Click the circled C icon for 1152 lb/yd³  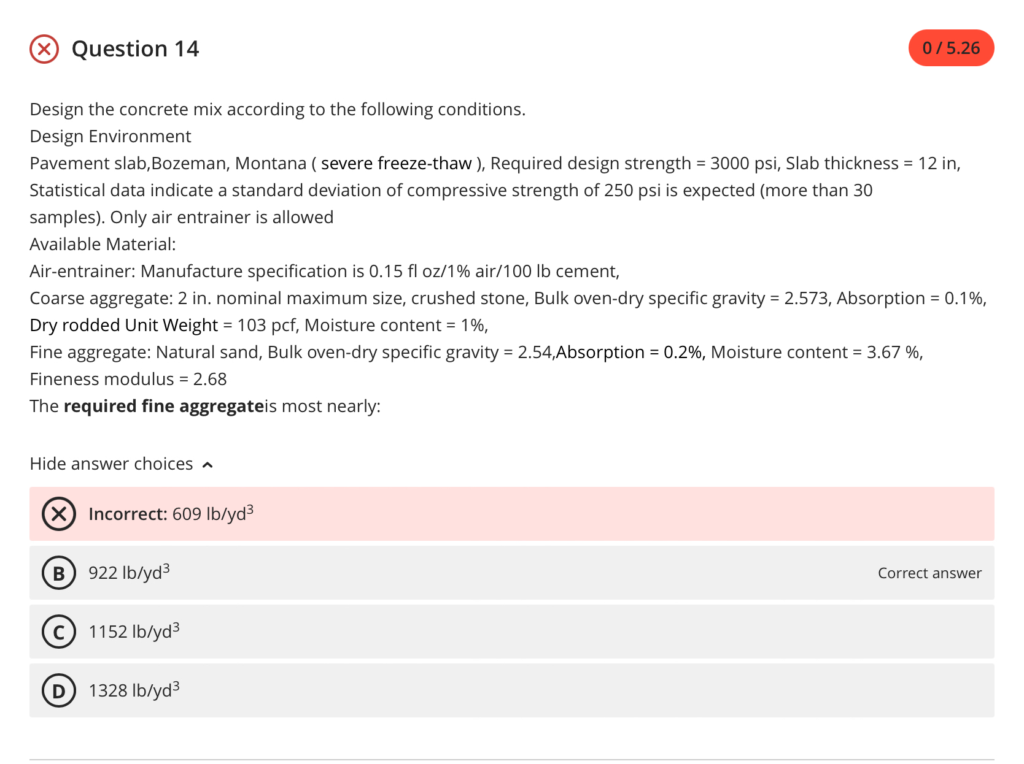click(x=59, y=632)
